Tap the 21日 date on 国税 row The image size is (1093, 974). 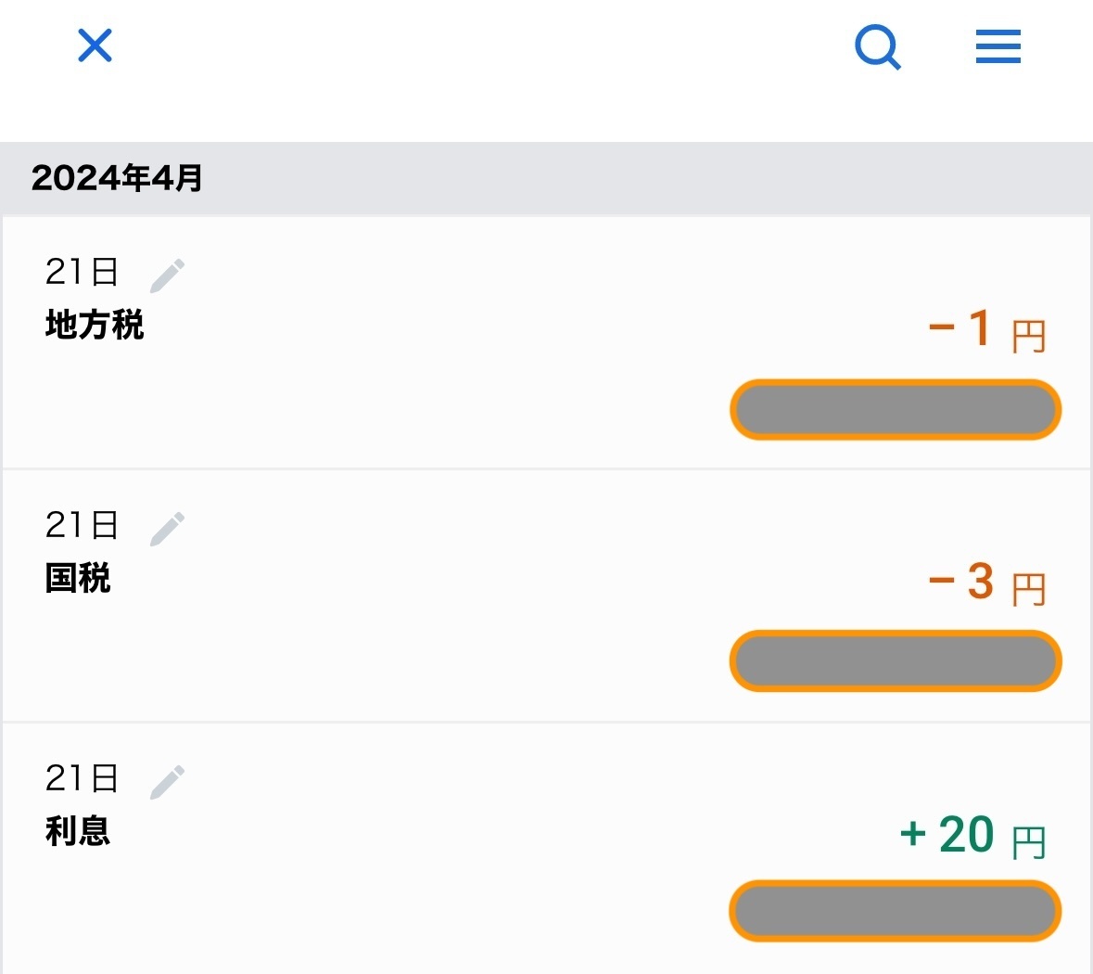82,525
